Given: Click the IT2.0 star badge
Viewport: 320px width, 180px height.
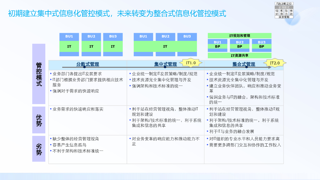Looking at the screenshot, I should tap(275, 62).
